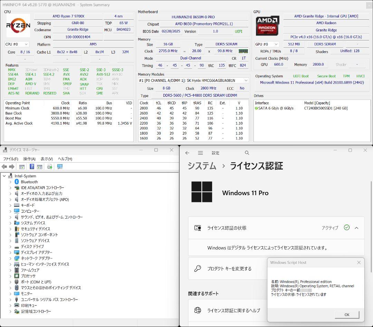The image size is (373, 327).
Task: Click the back navigation arrow in Device Manager toolbar
Action: (4, 167)
